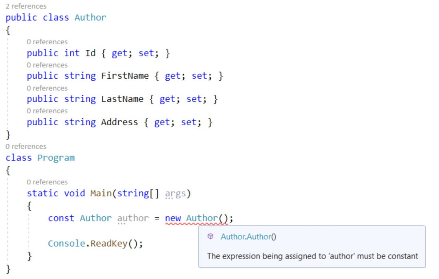Image resolution: width=439 pixels, height=279 pixels.
Task: Click the greyed 'args' parameter
Action: pos(175,193)
